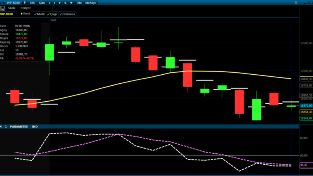Open the ideAlgo menu
The height and width of the screenshot is (176, 313).
click(x=91, y=3)
